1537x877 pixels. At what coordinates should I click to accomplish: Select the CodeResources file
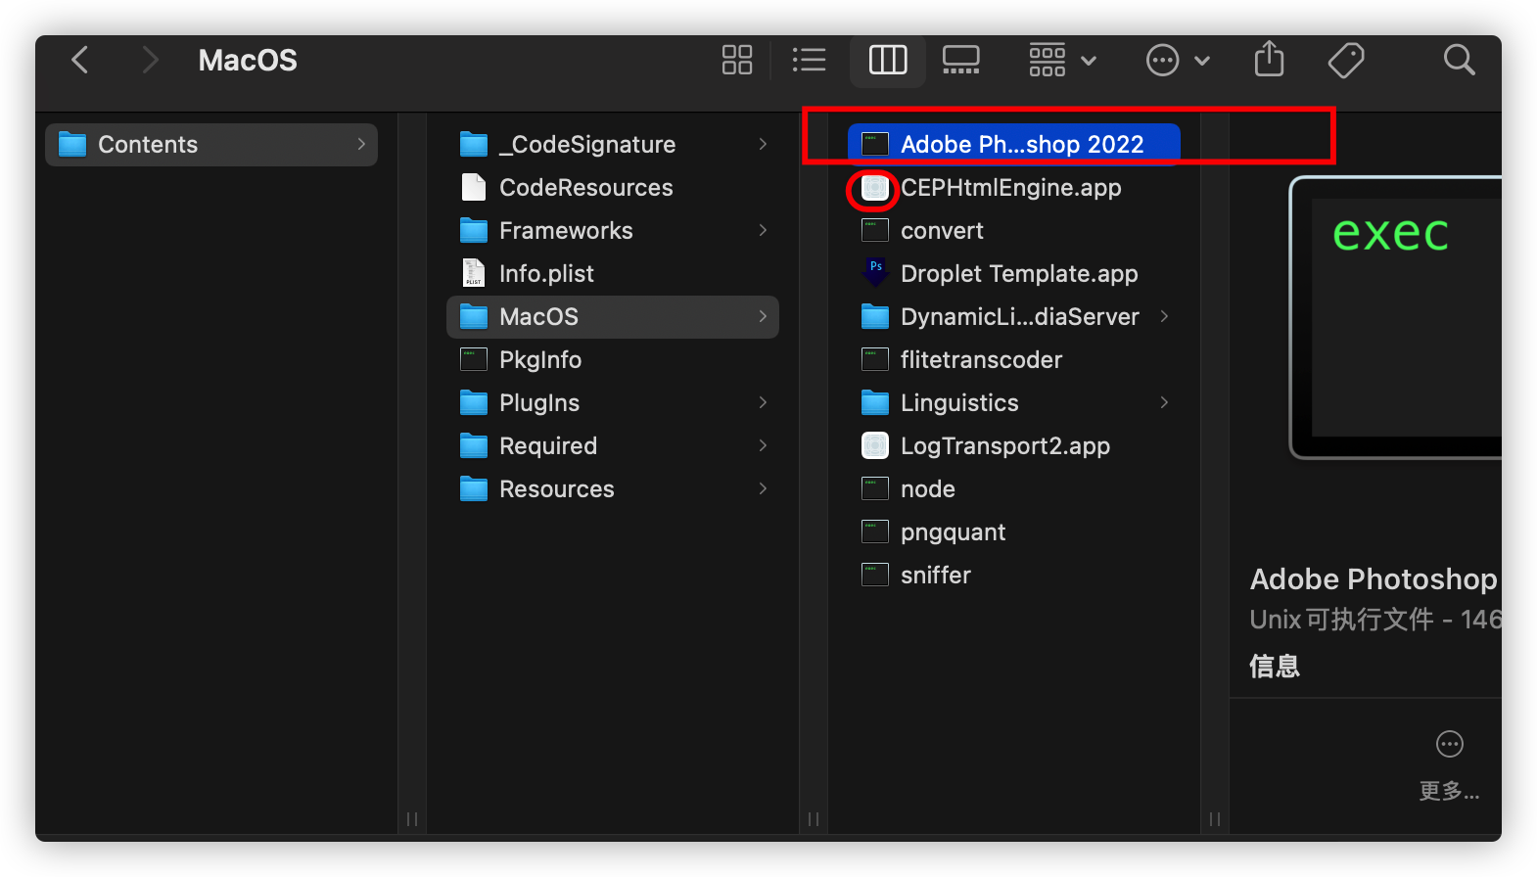pyautogui.click(x=613, y=188)
